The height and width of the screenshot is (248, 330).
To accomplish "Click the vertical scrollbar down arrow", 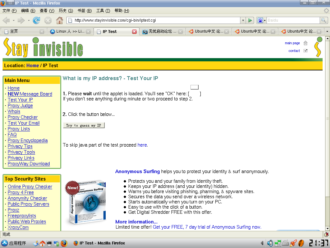I will pos(327,228).
